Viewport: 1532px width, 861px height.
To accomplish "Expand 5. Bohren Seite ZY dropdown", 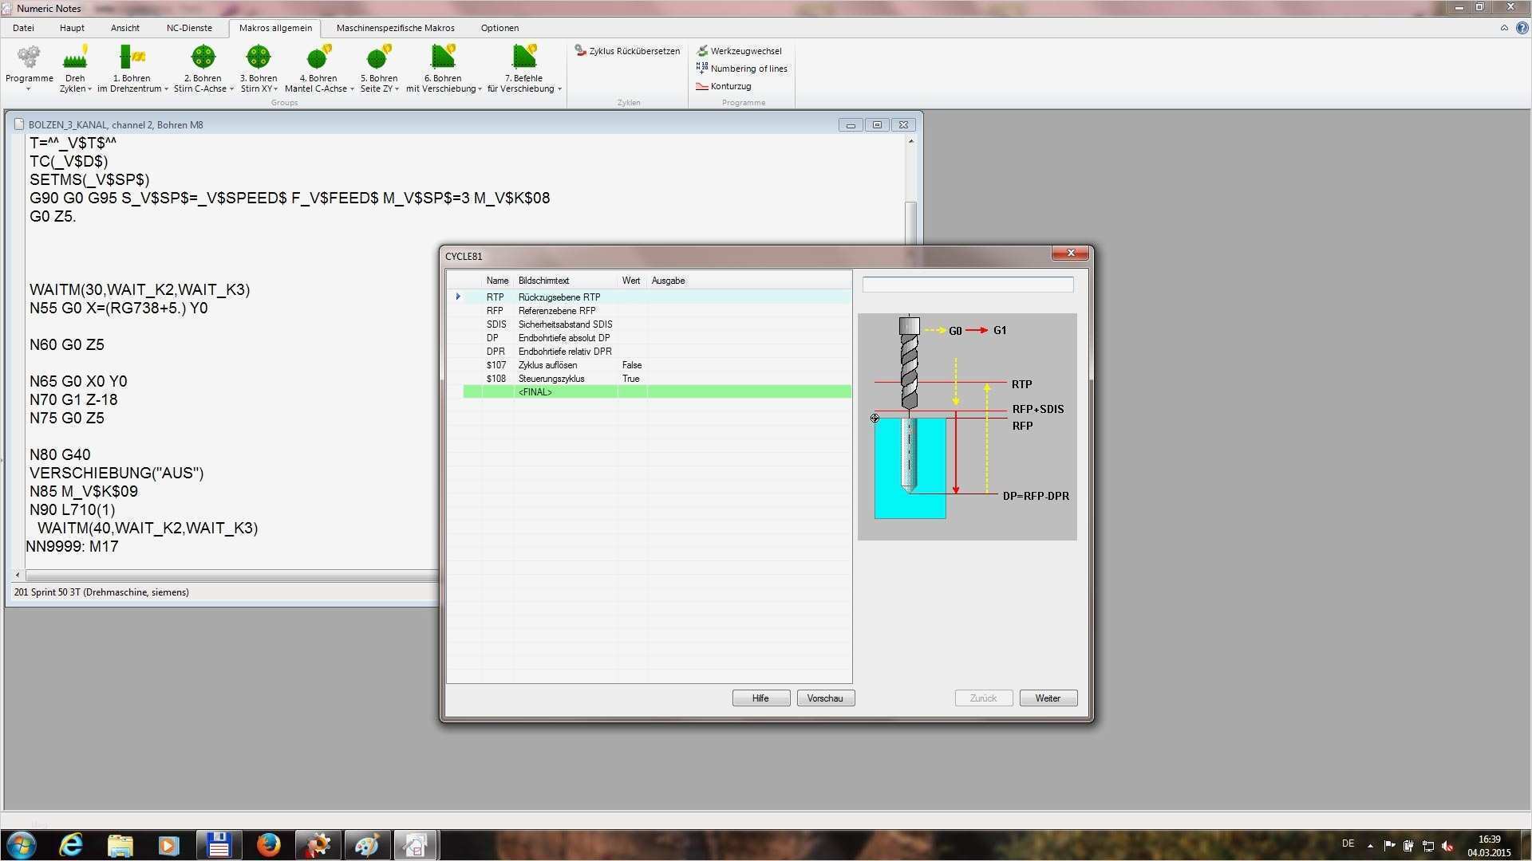I will click(x=397, y=89).
